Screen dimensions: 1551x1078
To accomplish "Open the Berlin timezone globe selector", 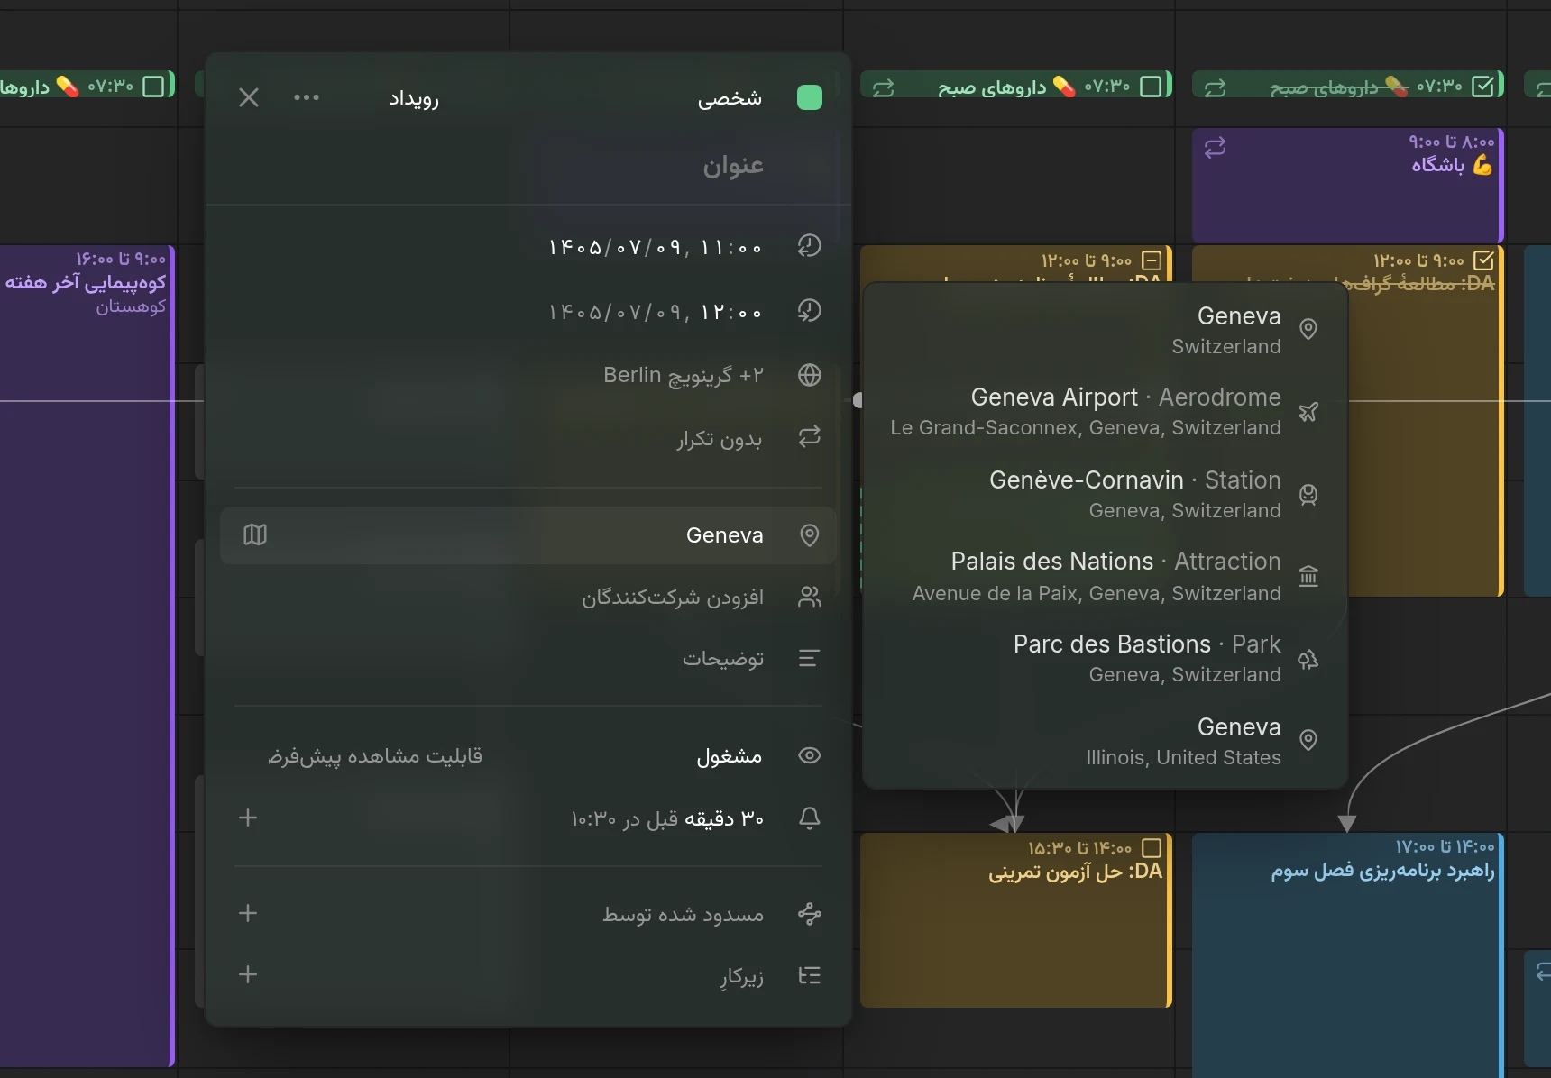I will [x=810, y=375].
